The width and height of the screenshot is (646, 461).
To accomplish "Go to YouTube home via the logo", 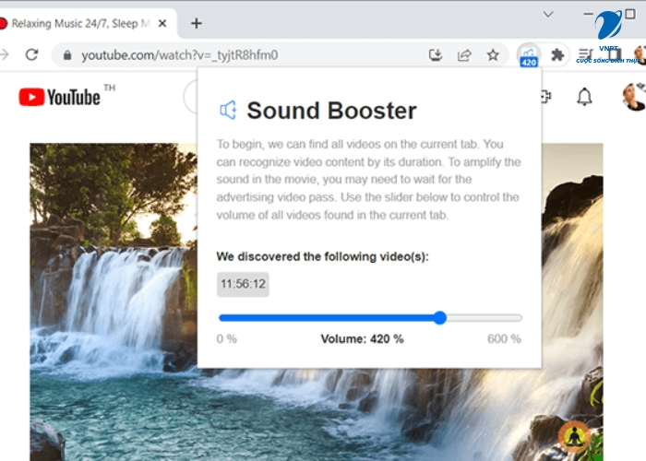I will (x=60, y=97).
